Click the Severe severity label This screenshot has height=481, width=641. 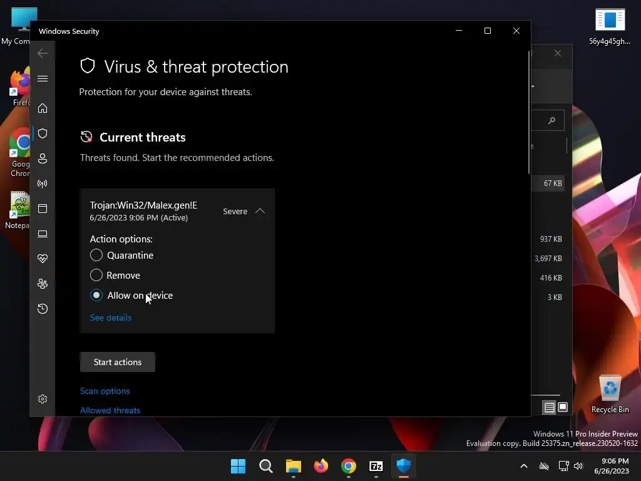(235, 212)
